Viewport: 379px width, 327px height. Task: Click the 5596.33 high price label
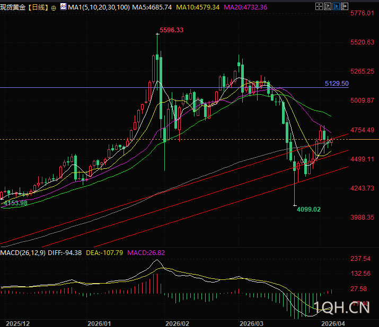click(172, 30)
